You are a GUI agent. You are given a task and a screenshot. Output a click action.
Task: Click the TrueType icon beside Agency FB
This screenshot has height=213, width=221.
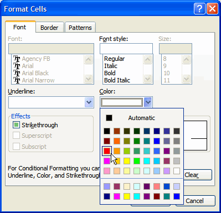point(17,59)
